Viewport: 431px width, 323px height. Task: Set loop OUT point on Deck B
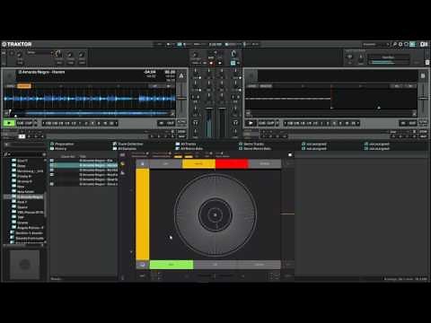pyautogui.click(x=412, y=123)
